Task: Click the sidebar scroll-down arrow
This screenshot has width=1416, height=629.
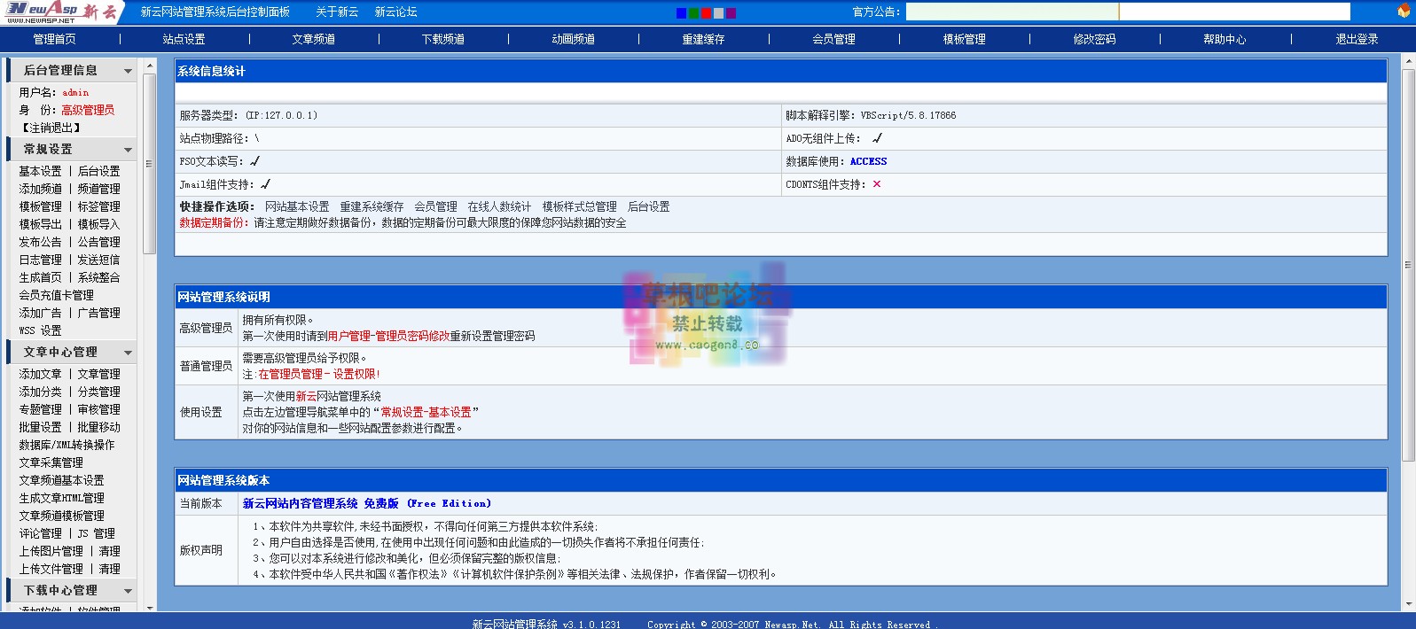Action: [x=149, y=607]
